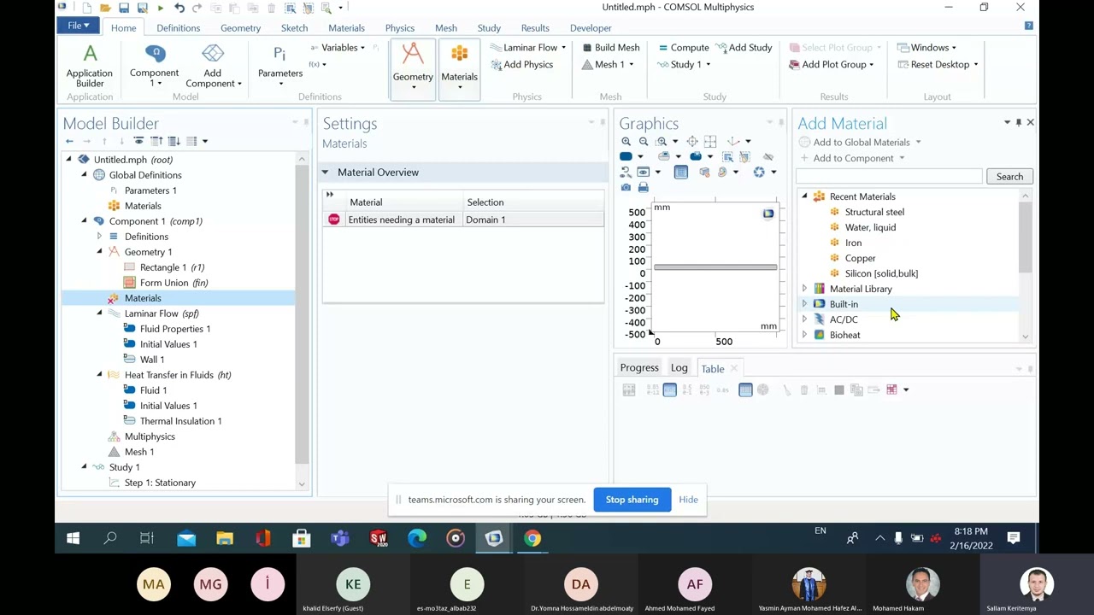Switch to the Log tab

pyautogui.click(x=679, y=368)
